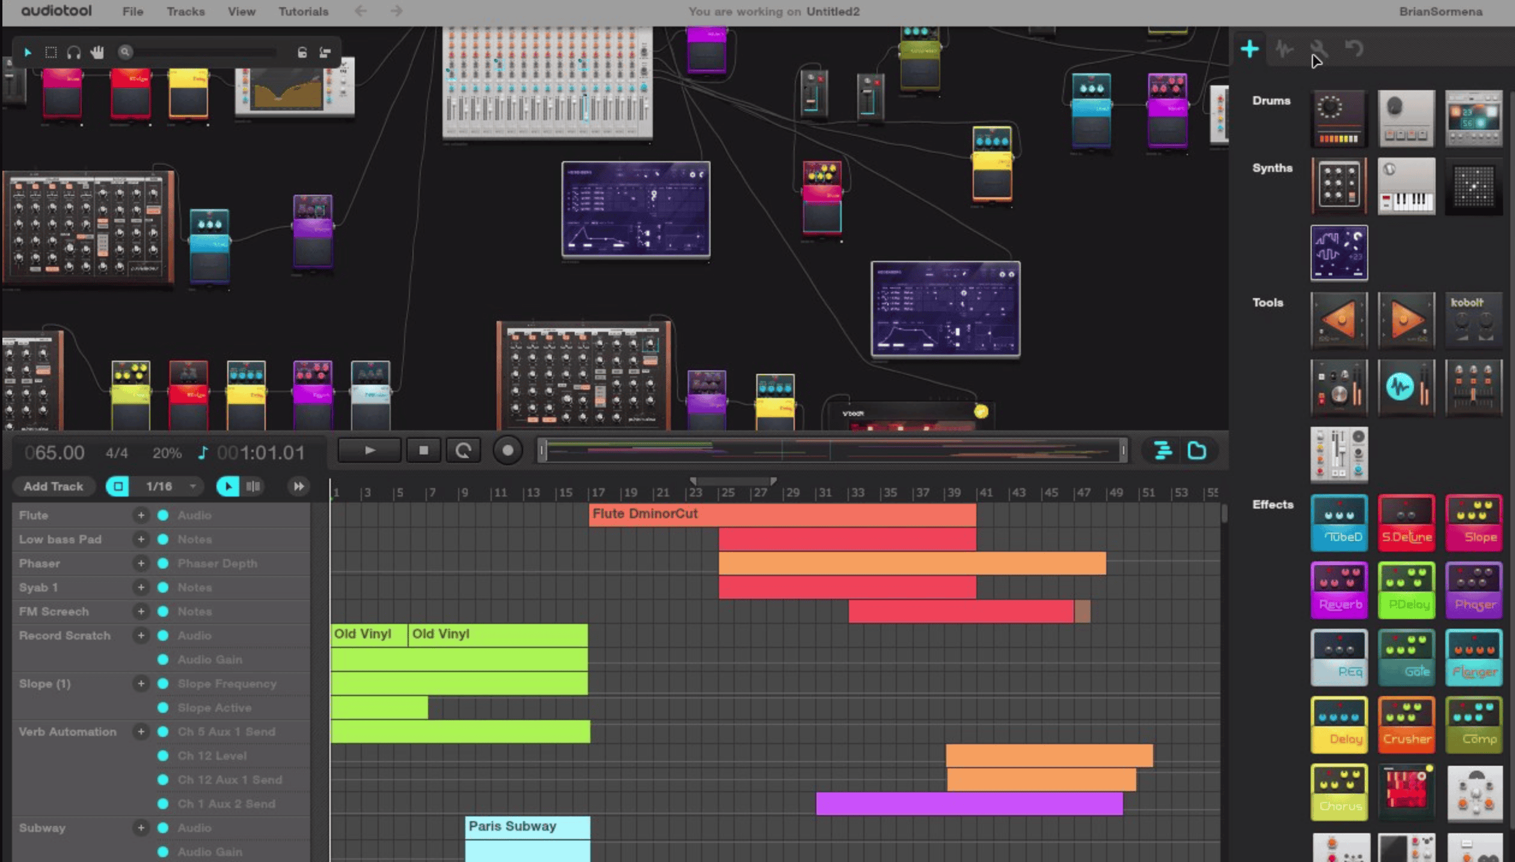Click the fast forward double arrow button

(298, 486)
